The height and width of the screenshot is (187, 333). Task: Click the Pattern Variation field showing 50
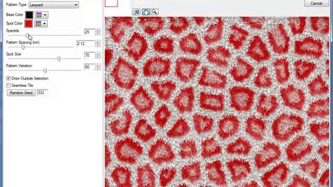89,67
